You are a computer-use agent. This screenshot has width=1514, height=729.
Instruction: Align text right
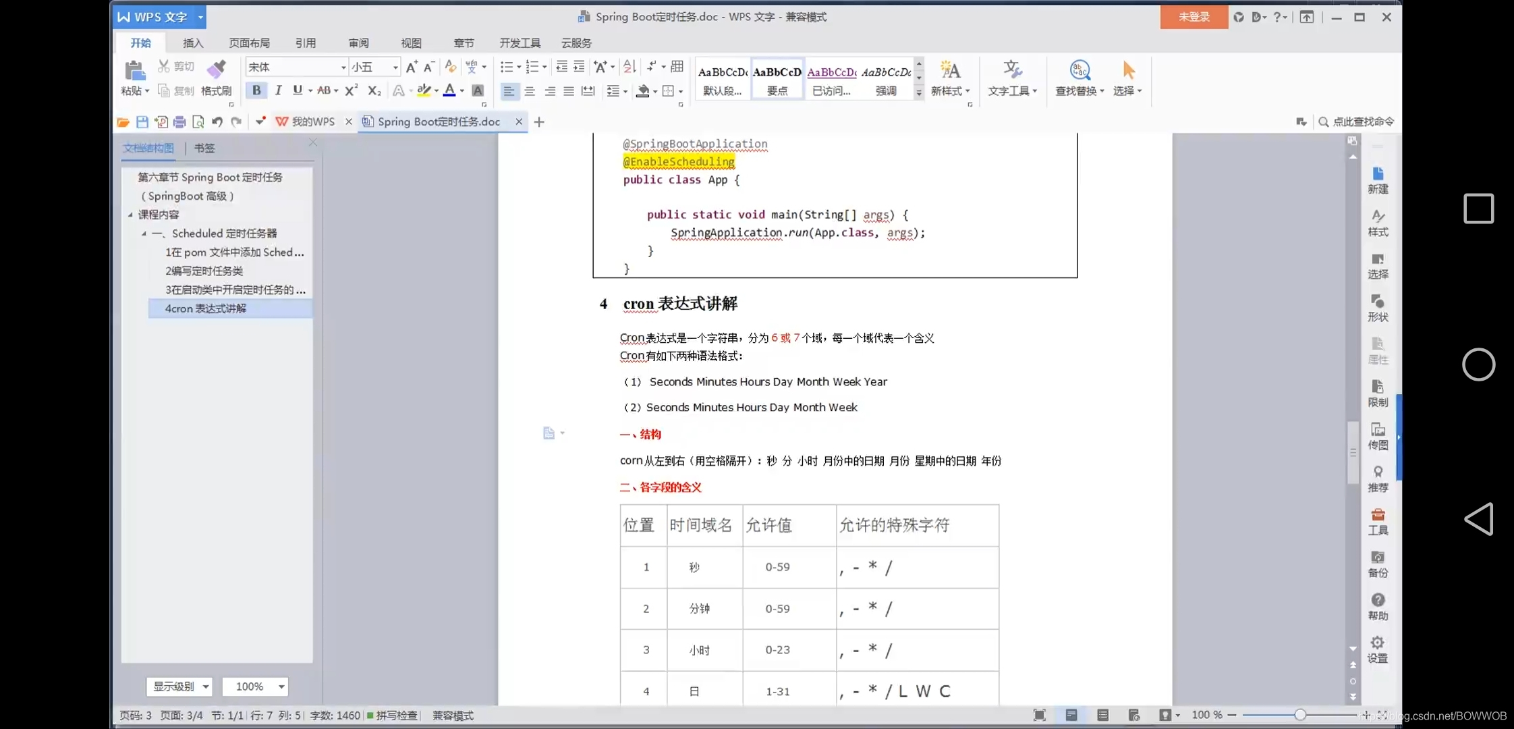click(x=550, y=90)
